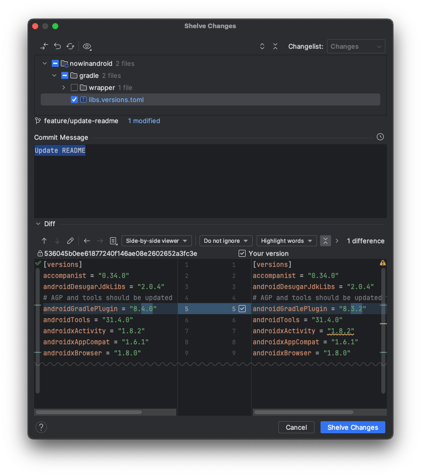This screenshot has width=421, height=476.
Task: Click the Cancel button
Action: click(x=296, y=427)
